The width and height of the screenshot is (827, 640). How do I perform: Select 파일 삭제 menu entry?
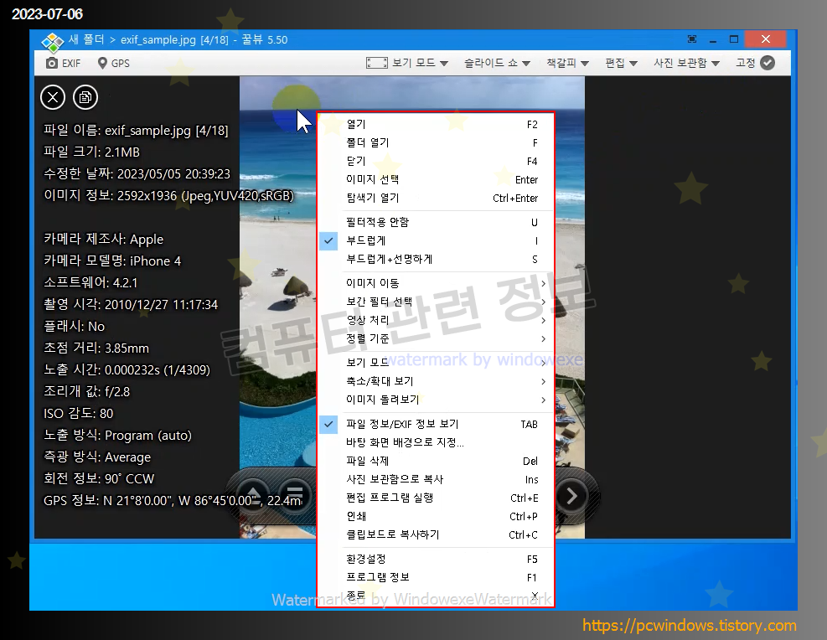(x=436, y=462)
